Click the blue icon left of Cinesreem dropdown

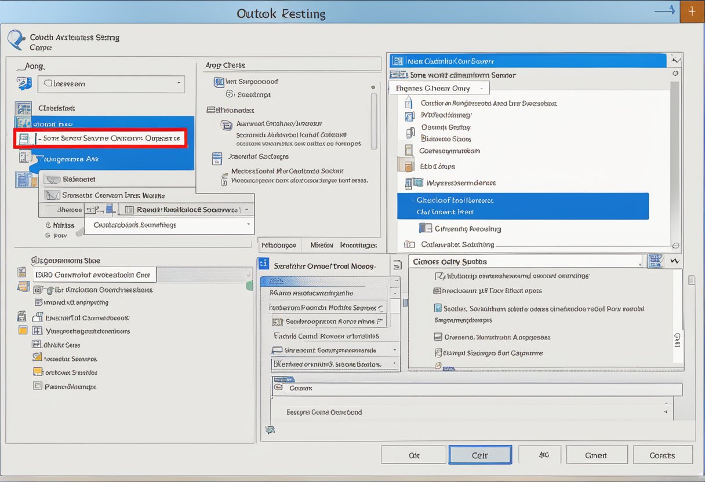coord(24,83)
